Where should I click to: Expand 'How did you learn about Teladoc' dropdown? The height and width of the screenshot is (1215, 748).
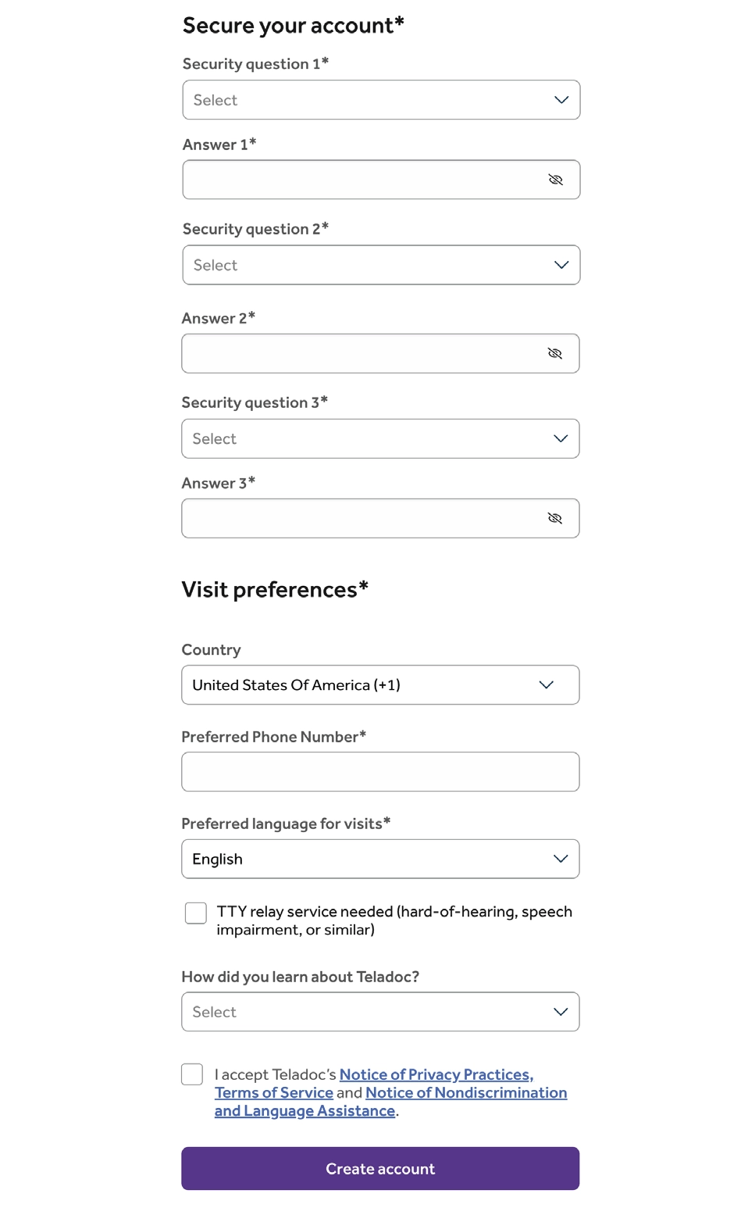coord(380,1012)
